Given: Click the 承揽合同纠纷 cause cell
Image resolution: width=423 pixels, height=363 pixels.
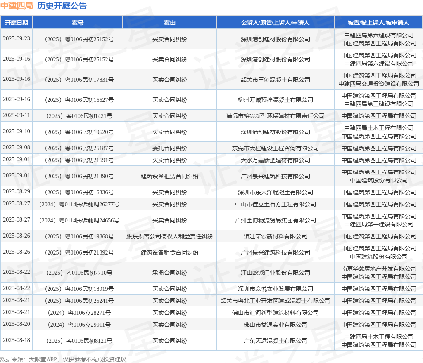Looking at the screenshot, I should tap(170, 273).
